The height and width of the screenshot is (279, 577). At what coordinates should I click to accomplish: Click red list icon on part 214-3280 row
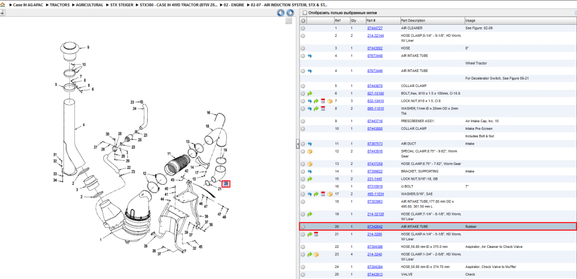pyautogui.click(x=316, y=234)
